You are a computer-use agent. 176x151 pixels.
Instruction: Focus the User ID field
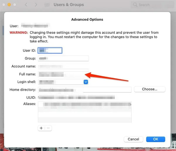(50, 51)
